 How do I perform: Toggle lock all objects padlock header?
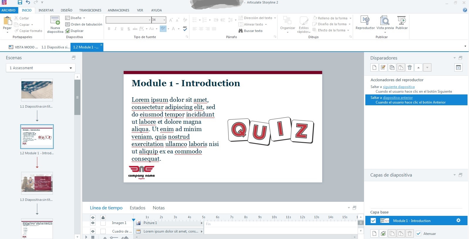click(103, 217)
